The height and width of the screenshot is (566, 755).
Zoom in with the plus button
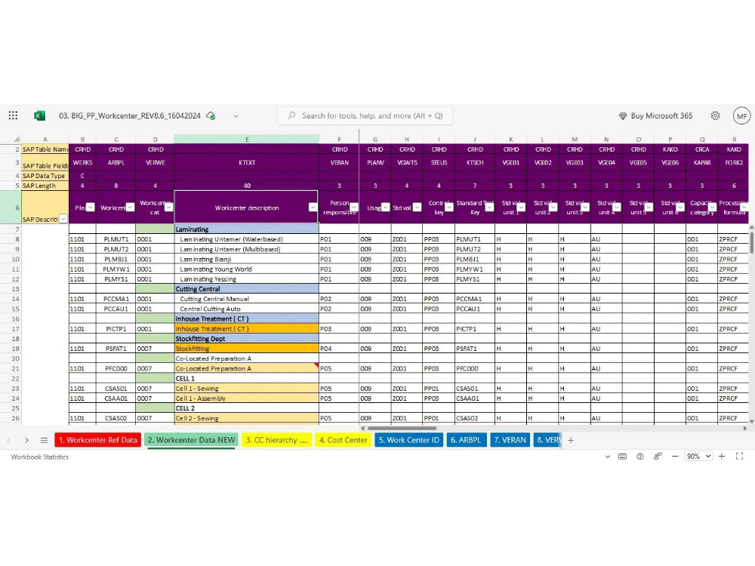(x=722, y=457)
